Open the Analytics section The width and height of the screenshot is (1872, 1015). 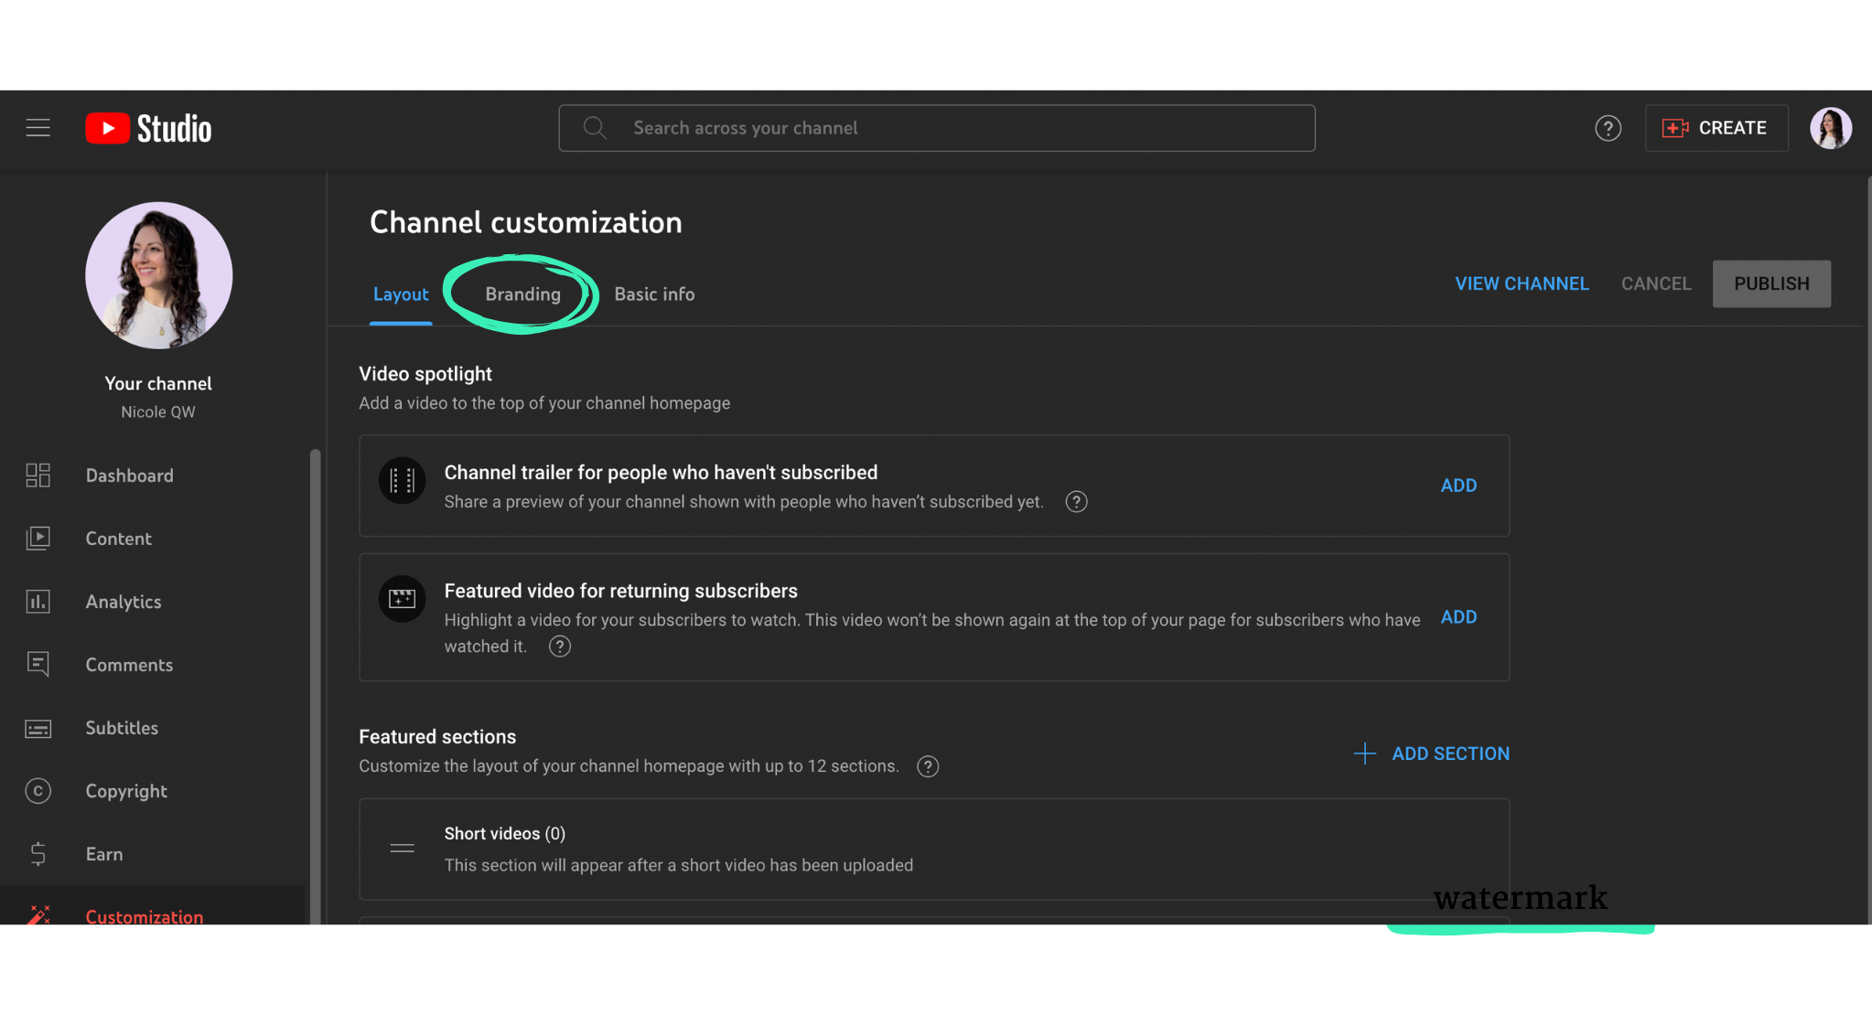[x=123, y=602]
